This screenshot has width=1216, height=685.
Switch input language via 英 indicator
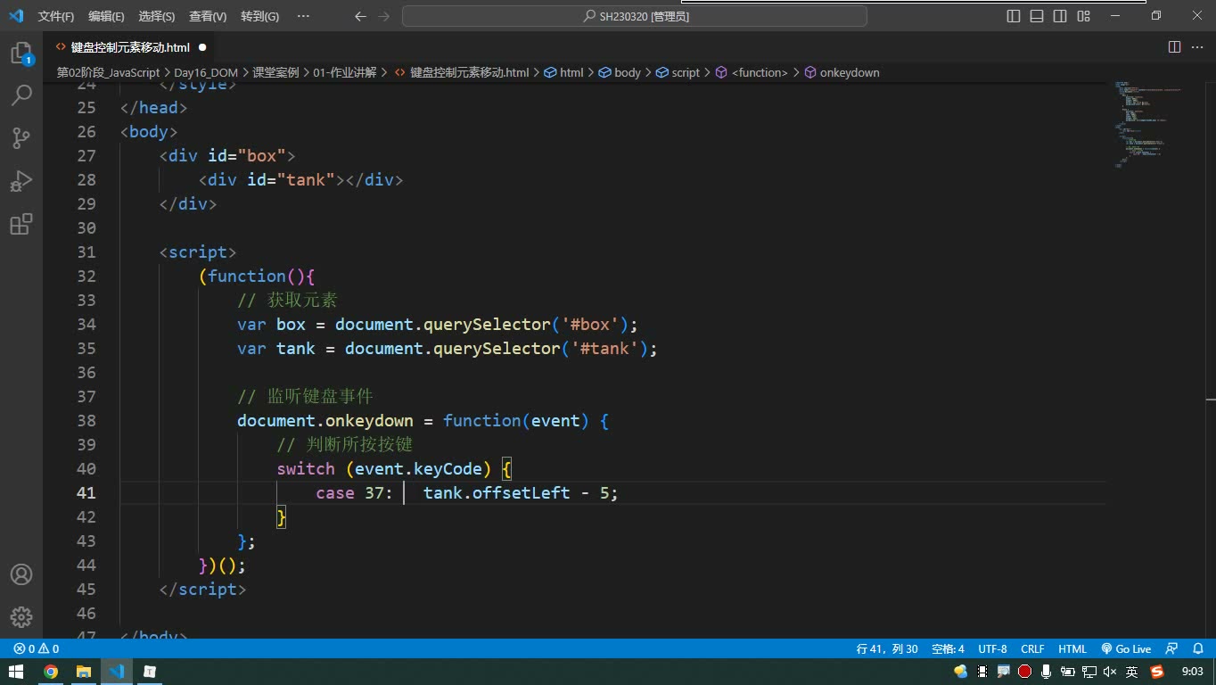coord(1132,672)
